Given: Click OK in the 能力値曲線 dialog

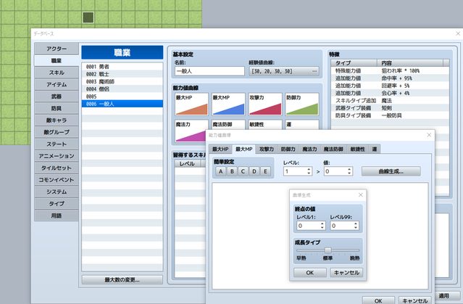Looking at the screenshot, I should tap(378, 300).
